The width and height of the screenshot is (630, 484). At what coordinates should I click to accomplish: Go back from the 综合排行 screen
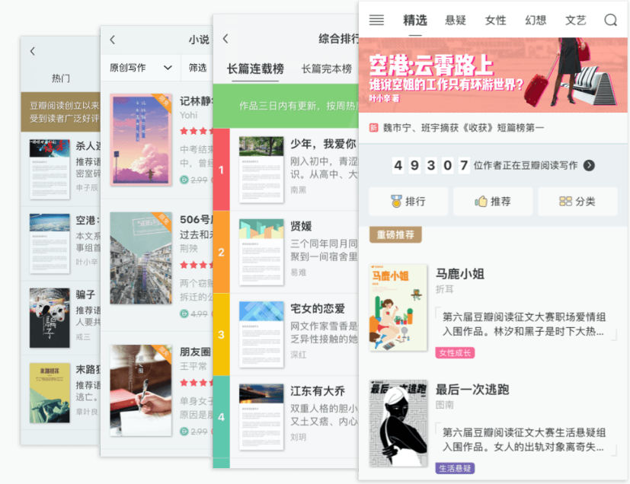tap(225, 39)
